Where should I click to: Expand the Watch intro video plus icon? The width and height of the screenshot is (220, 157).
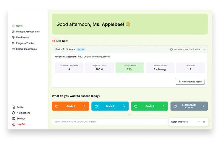point(199,122)
